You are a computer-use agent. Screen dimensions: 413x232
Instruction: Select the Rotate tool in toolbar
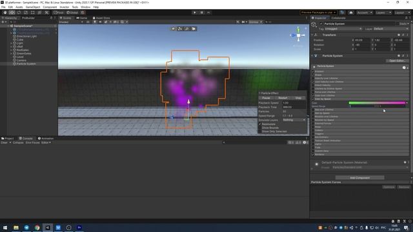[x=19, y=12]
